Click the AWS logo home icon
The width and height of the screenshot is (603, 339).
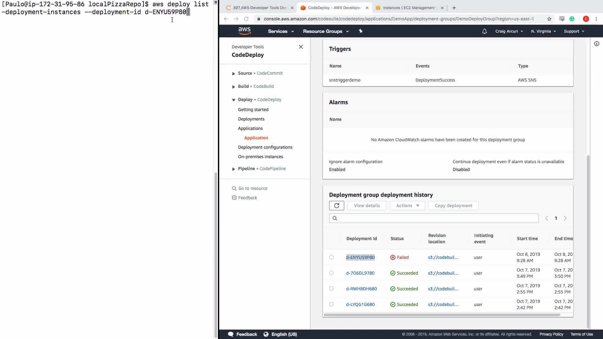pos(244,31)
